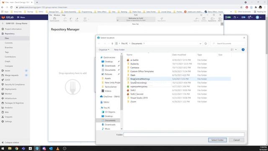
Task: Open the GitLab user avatar menu
Action: pos(258,17)
